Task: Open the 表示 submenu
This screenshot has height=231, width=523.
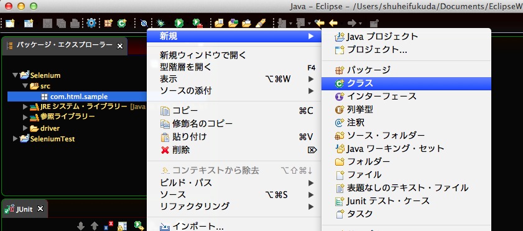Action: click(234, 79)
